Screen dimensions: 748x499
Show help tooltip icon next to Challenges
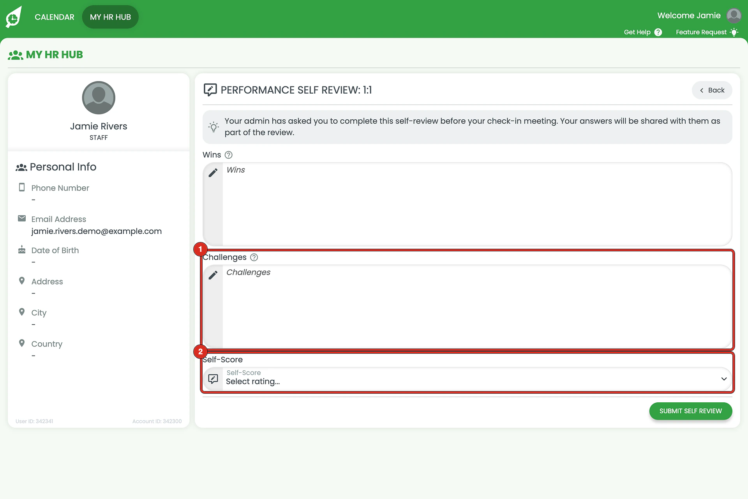tap(254, 258)
